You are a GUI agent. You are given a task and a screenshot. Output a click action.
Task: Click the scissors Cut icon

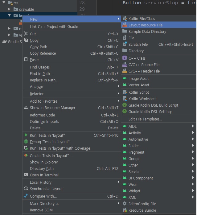(x=26, y=33)
